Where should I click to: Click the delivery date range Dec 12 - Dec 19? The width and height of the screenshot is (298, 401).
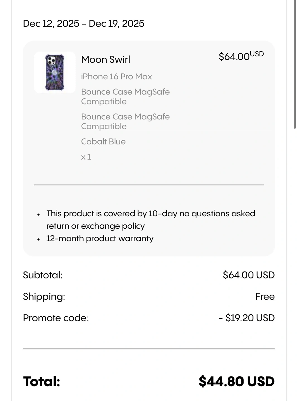83,24
